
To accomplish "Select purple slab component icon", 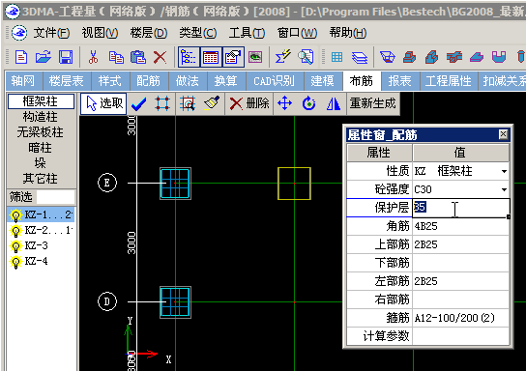I will tap(477, 57).
